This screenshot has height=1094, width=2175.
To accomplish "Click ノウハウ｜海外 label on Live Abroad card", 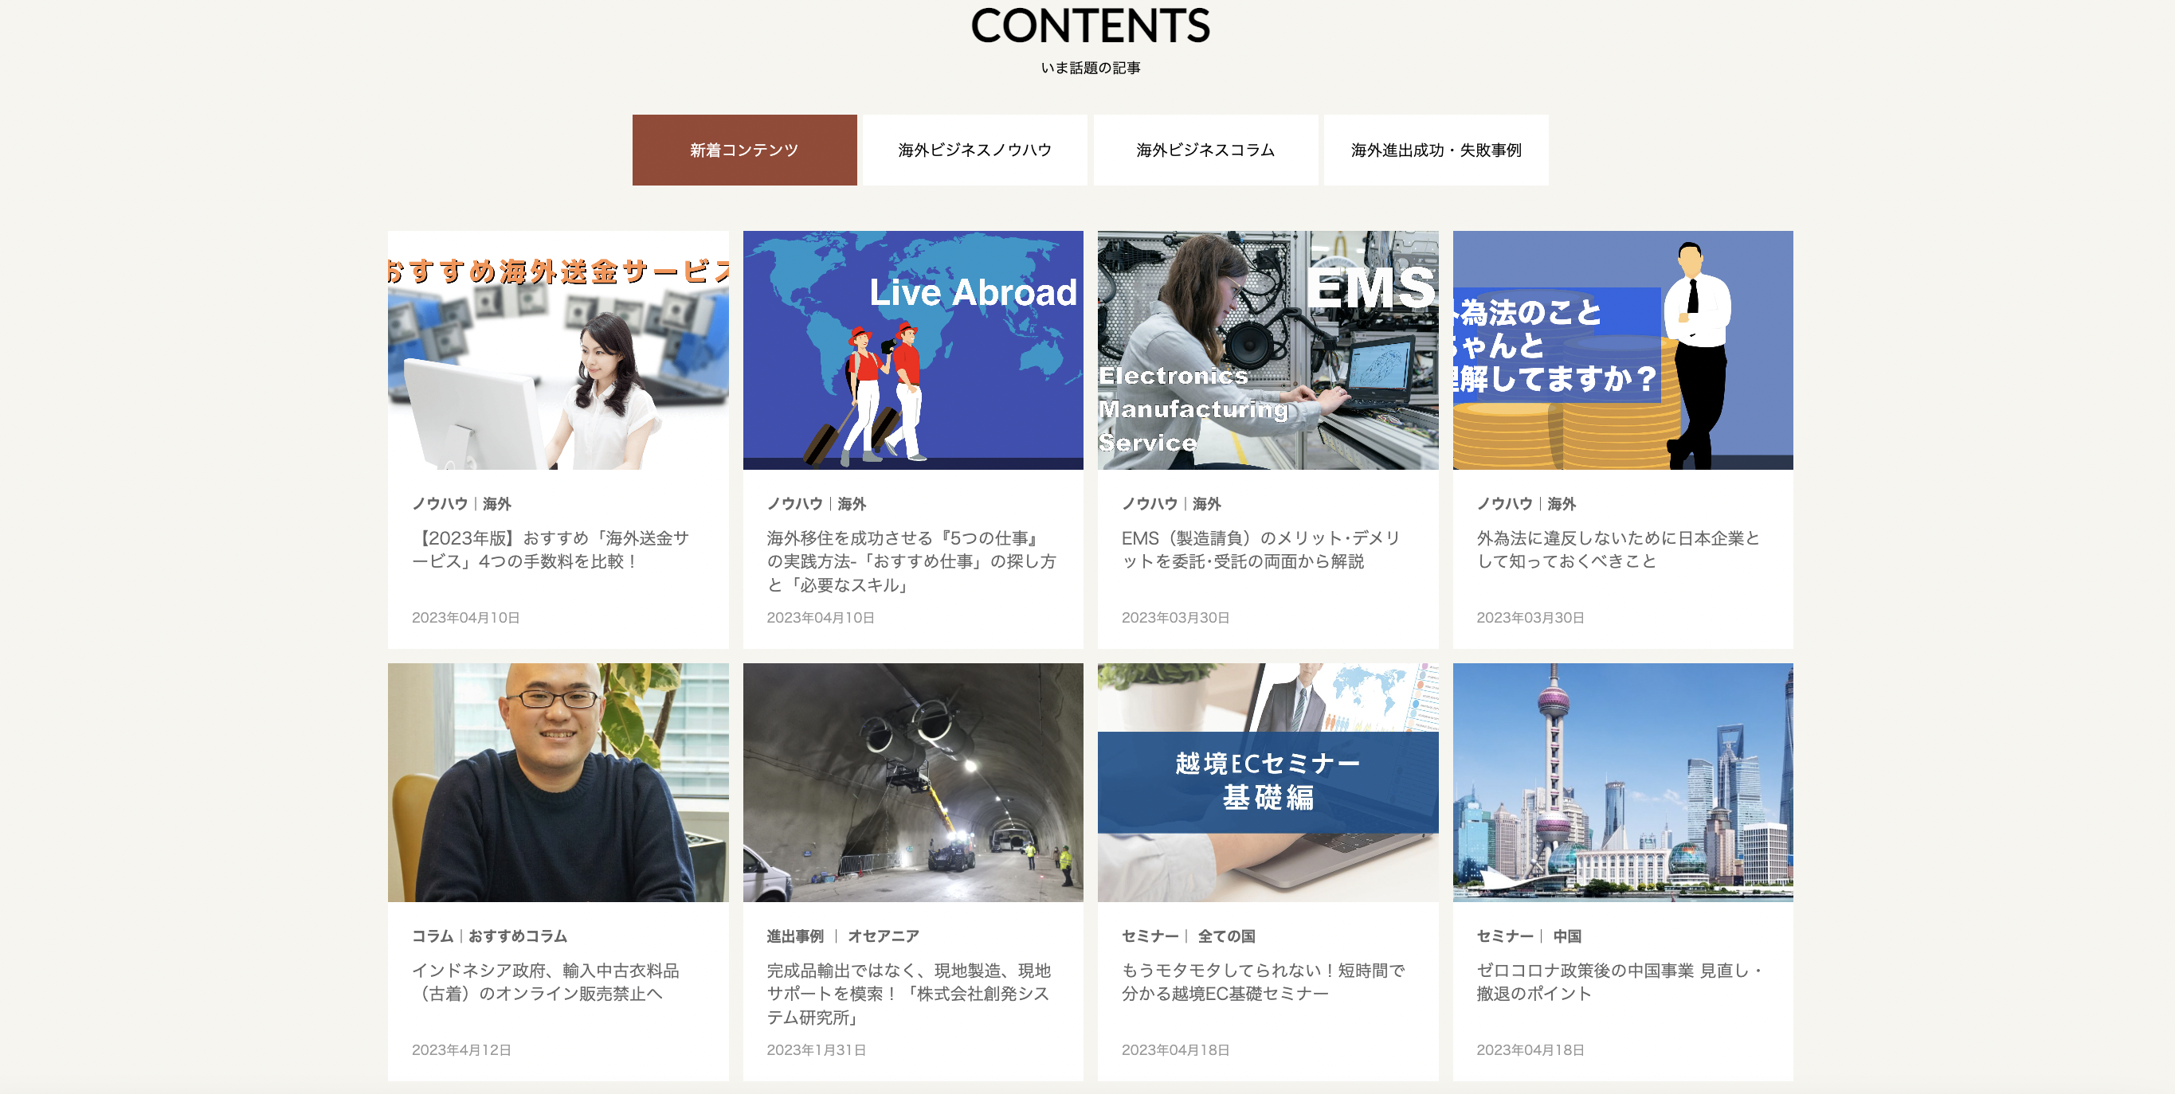I will click(x=817, y=504).
